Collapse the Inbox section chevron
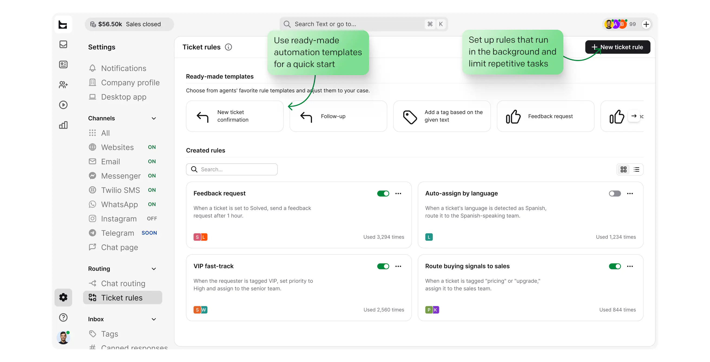This screenshot has width=710, height=362. 154,319
